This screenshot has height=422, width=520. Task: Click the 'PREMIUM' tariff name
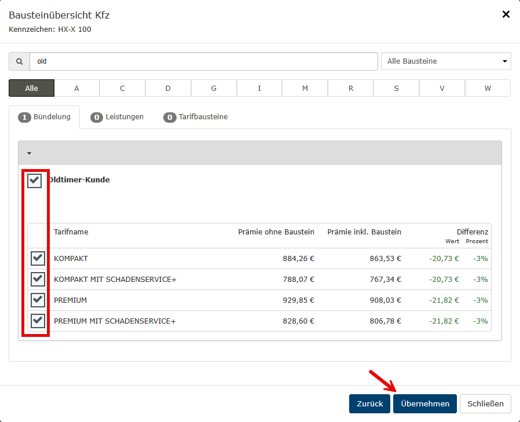tap(70, 300)
